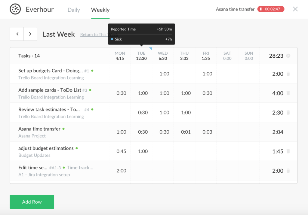The height and width of the screenshot is (215, 308).
Task: Select the Weekly tab
Action: (x=100, y=10)
